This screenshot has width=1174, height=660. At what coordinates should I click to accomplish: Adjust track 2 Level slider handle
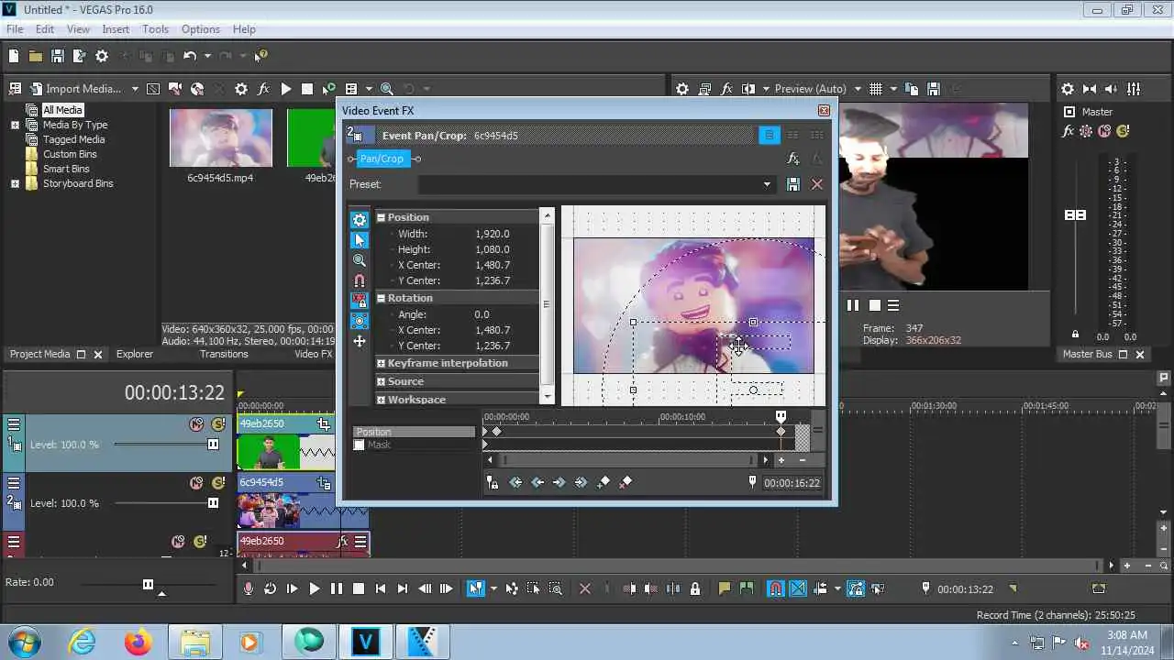click(213, 503)
